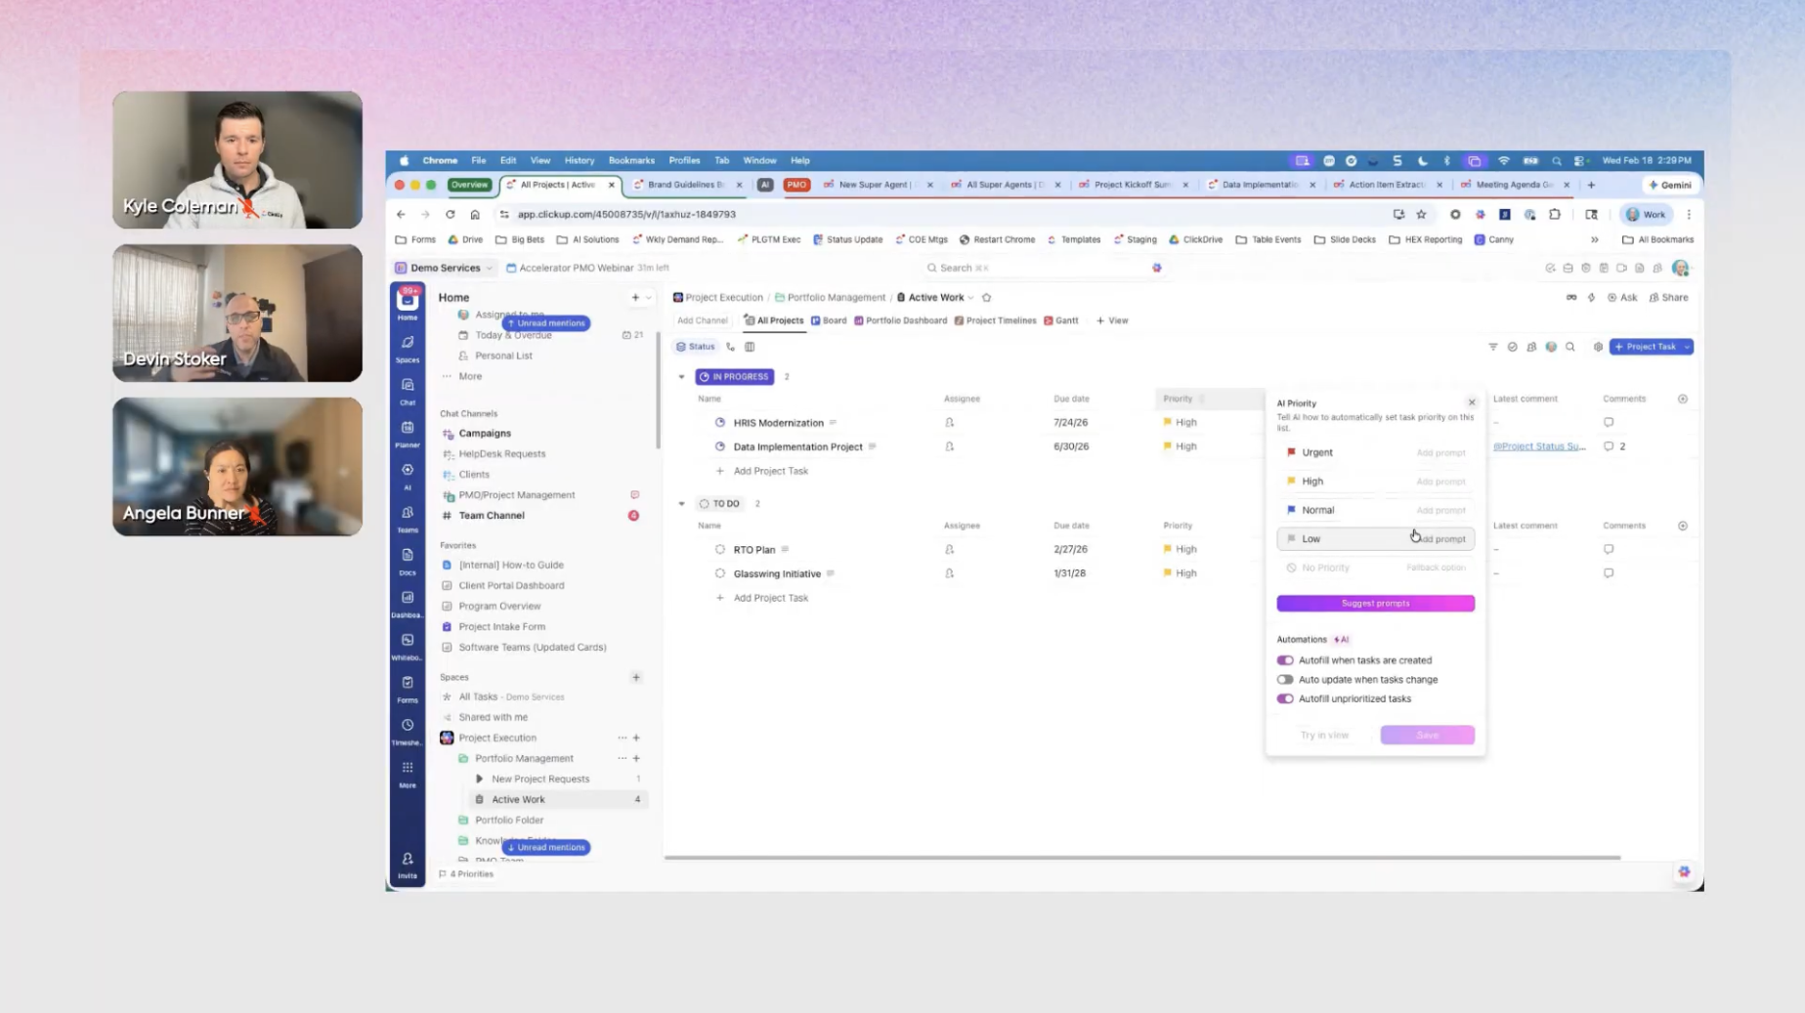Reload the page in Chrome
Screen dimensions: 1805x1013
450,215
